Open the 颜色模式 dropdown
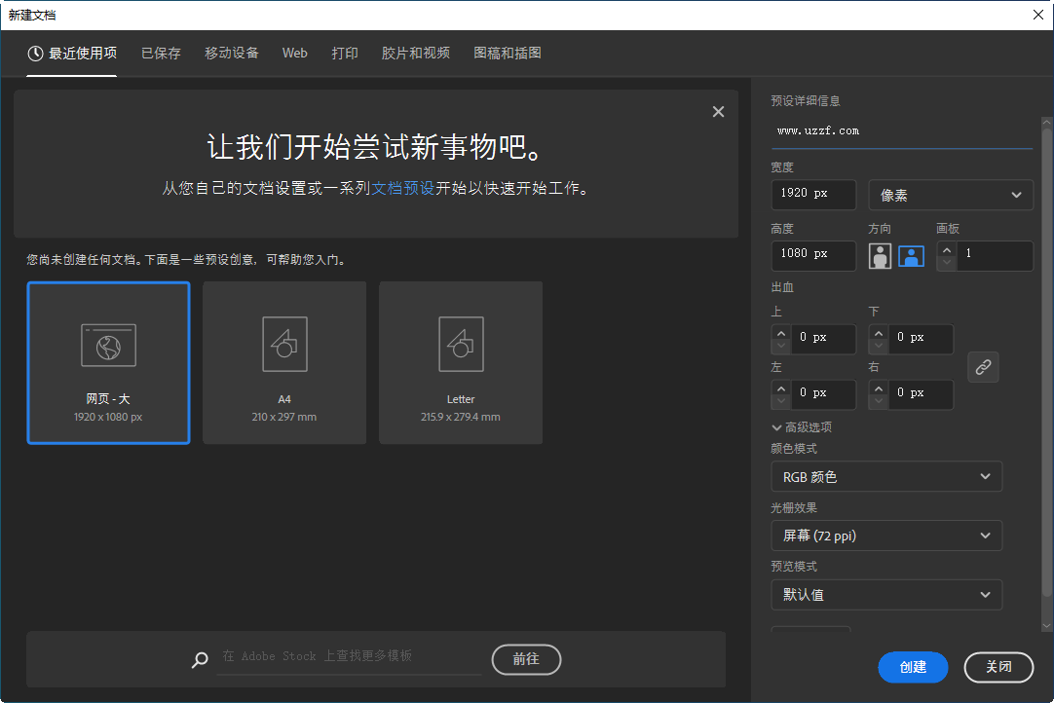This screenshot has width=1054, height=703. (885, 476)
